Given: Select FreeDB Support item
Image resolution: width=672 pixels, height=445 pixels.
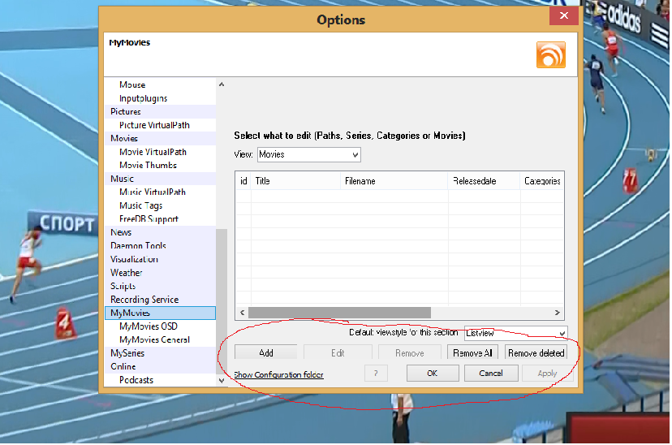Looking at the screenshot, I should (x=149, y=218).
